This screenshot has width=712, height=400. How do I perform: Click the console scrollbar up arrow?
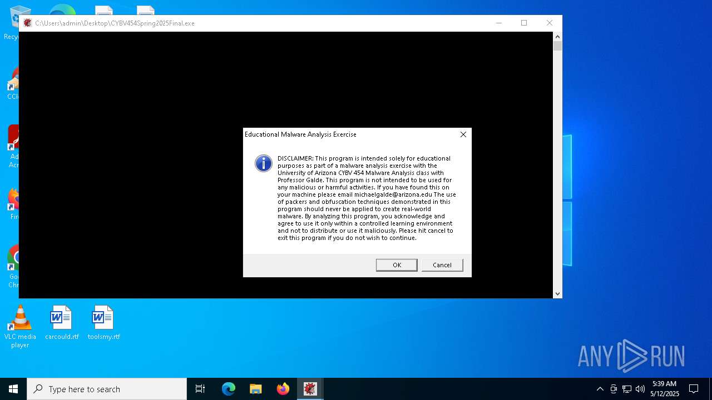pos(557,37)
